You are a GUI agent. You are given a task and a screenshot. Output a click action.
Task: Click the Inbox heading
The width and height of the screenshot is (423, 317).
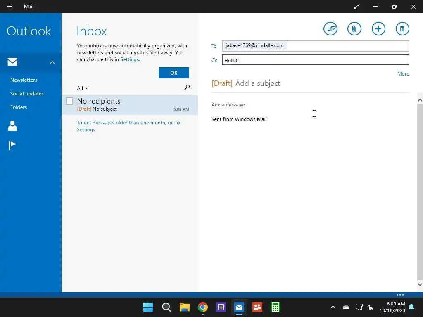click(92, 31)
